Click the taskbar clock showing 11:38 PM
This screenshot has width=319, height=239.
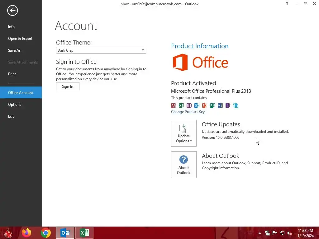[x=306, y=233]
